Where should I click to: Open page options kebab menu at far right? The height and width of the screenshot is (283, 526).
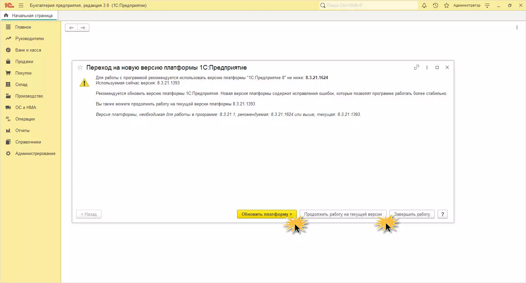coord(517,28)
